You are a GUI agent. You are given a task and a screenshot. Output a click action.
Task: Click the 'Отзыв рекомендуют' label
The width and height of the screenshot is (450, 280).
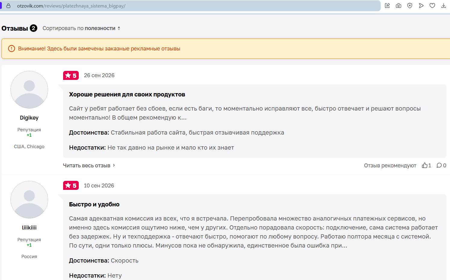pyautogui.click(x=390, y=166)
